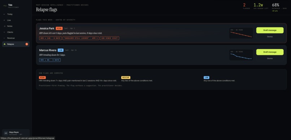Open Notes from the sidebar
291x140 pixels.
point(16,26)
